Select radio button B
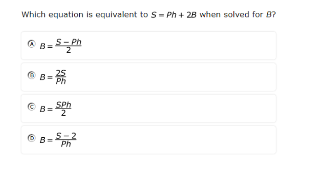Screen dimensions: 313x185 (31, 76)
